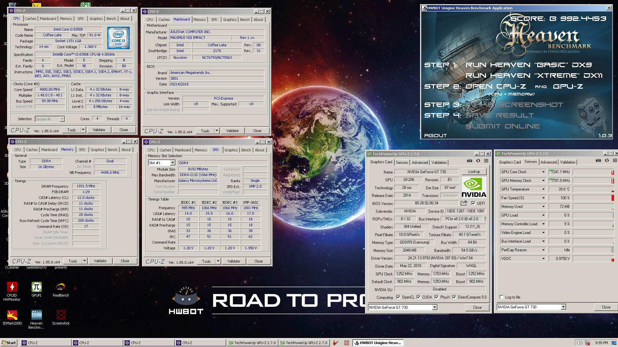Expand GPU Core Clock sensor dropdown

click(543, 172)
